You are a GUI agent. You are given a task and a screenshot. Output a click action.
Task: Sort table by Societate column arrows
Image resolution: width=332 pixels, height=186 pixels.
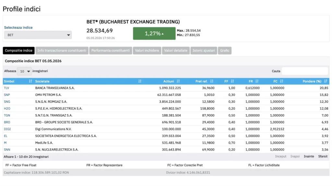coord(140,81)
